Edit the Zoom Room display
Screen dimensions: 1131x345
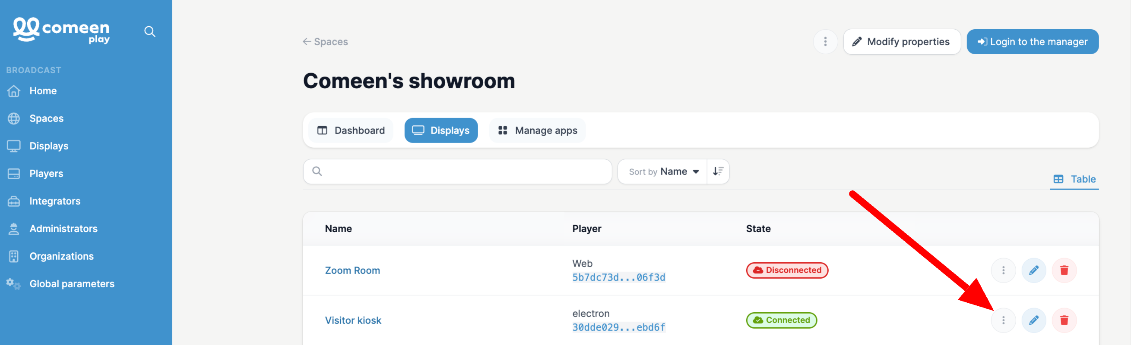click(x=1033, y=270)
